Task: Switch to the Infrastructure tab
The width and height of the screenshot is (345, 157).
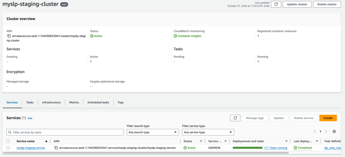Action: tap(51, 102)
